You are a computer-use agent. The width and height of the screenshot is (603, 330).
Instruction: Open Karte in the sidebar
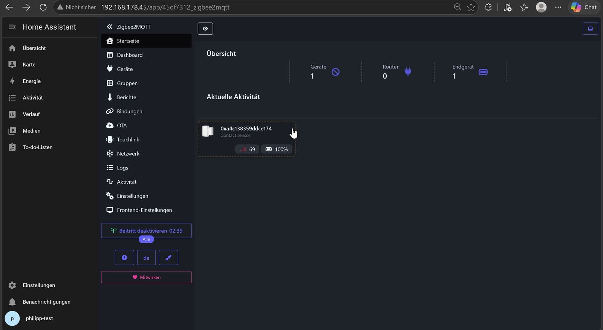pos(49,65)
